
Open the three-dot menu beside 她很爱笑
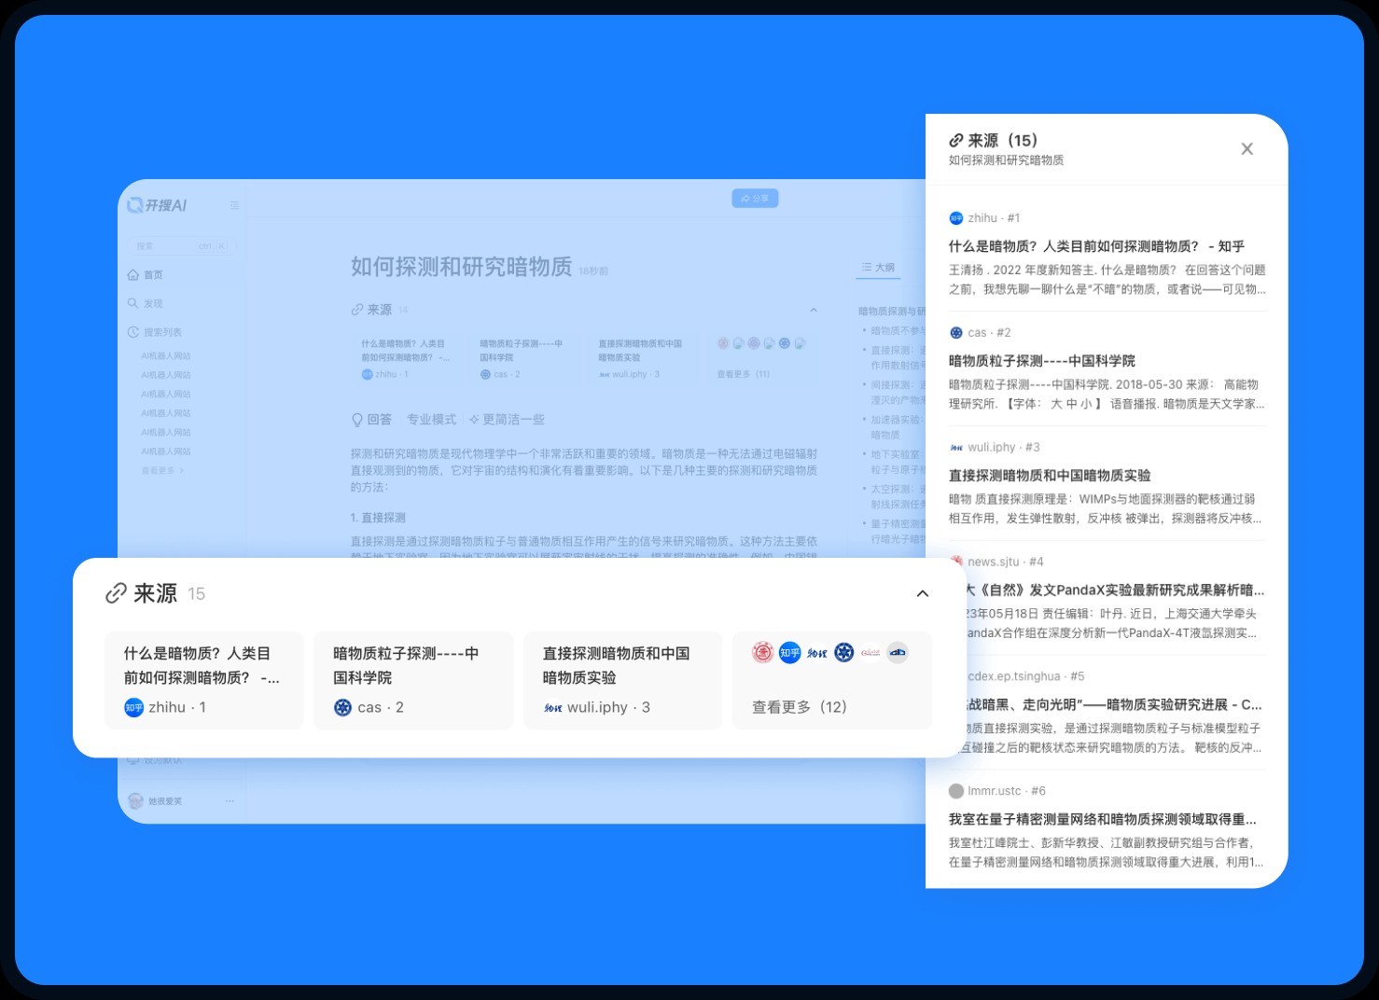(230, 801)
